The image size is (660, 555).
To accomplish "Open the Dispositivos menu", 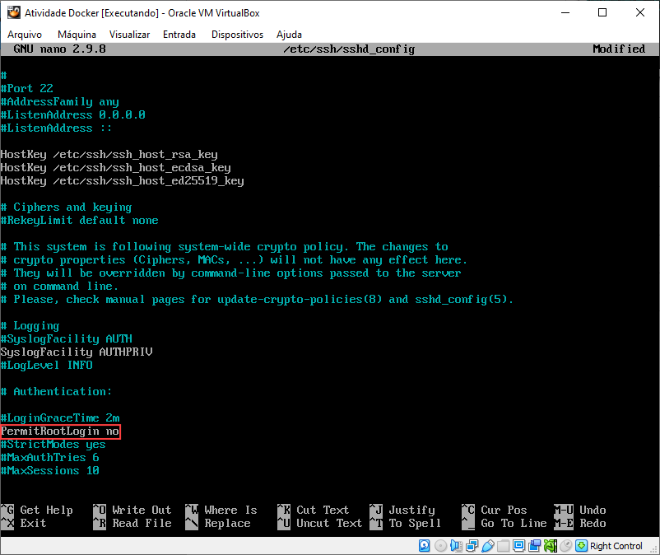I will click(237, 35).
